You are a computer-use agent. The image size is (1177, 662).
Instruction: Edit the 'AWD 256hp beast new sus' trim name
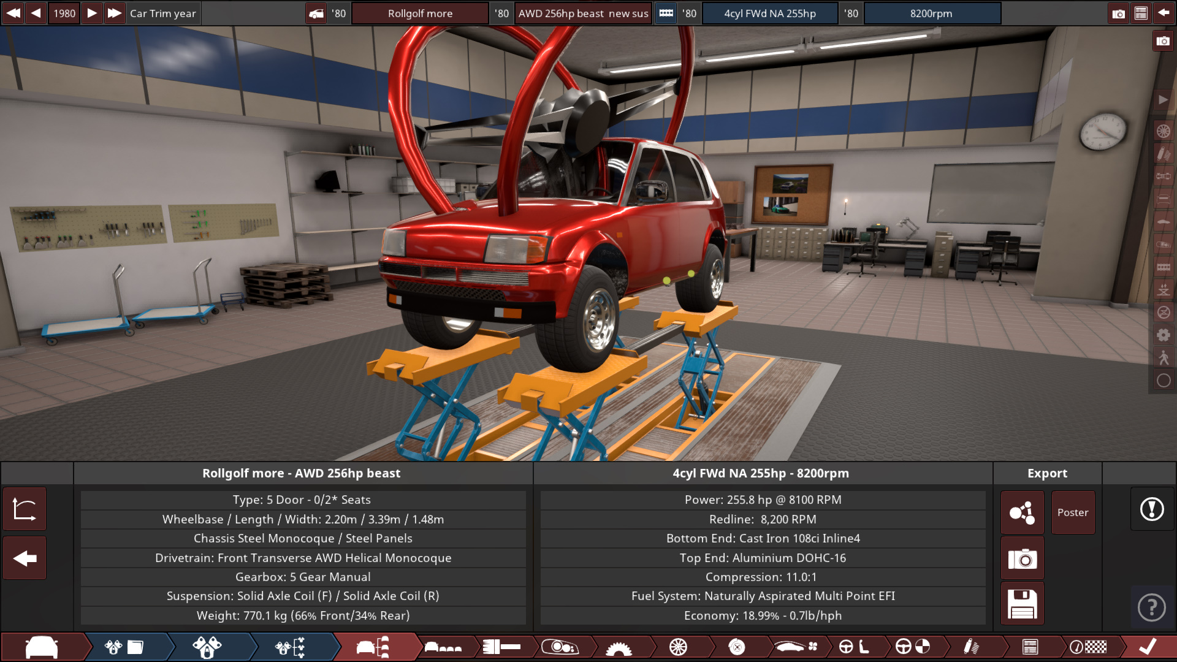(583, 13)
